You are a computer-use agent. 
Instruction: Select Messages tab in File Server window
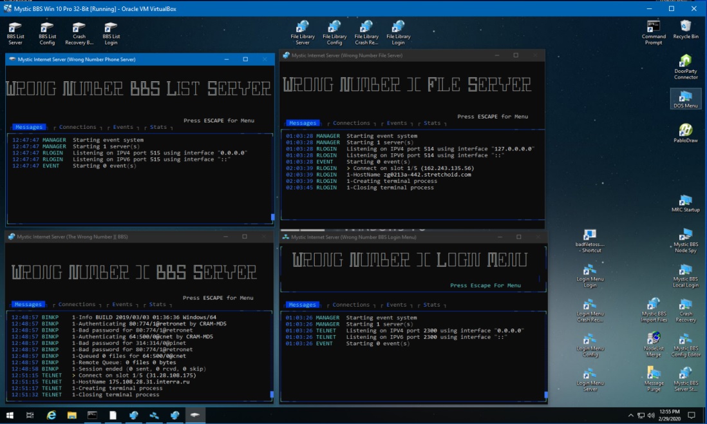(303, 123)
